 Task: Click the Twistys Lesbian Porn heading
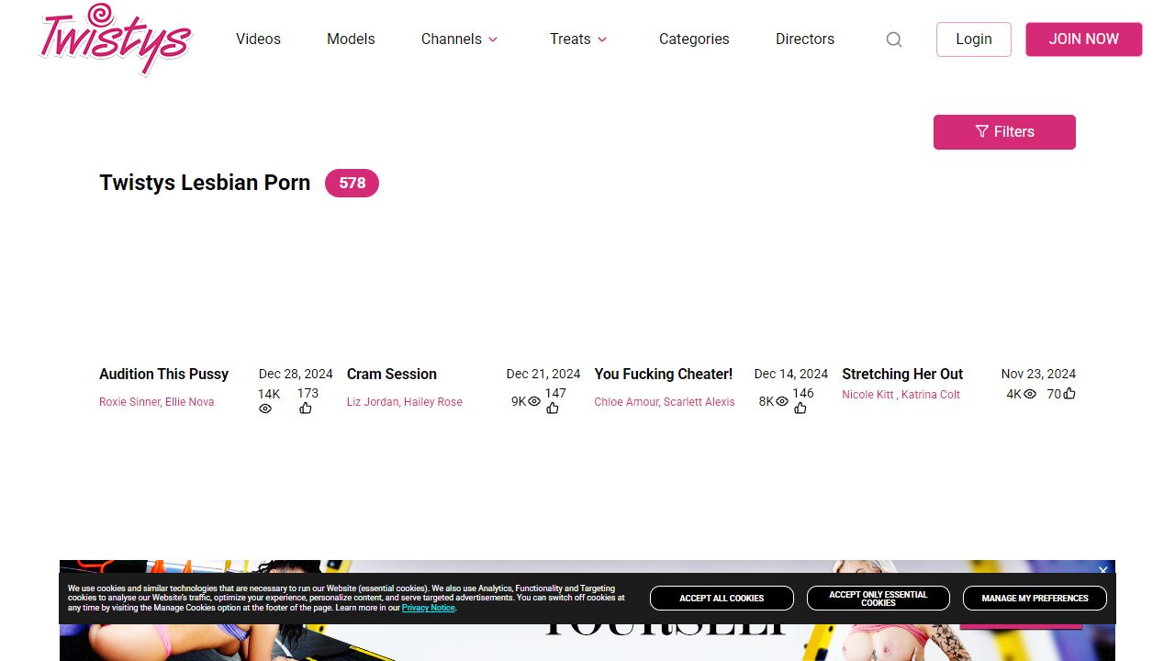(205, 183)
